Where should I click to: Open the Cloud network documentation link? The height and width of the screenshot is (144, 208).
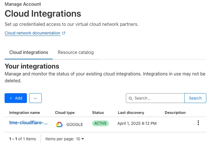point(32,33)
